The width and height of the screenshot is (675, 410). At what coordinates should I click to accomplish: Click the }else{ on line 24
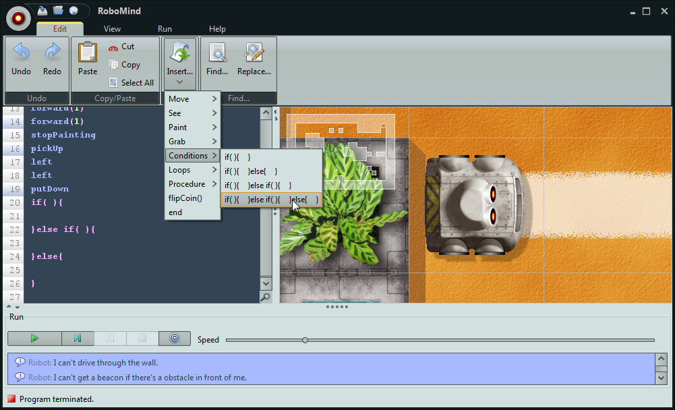[47, 256]
